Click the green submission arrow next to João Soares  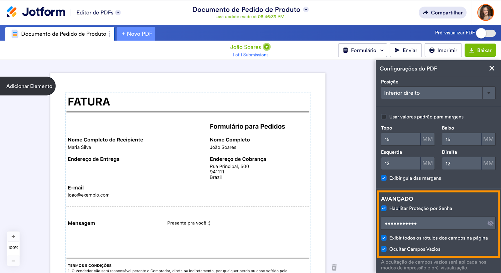[266, 47]
